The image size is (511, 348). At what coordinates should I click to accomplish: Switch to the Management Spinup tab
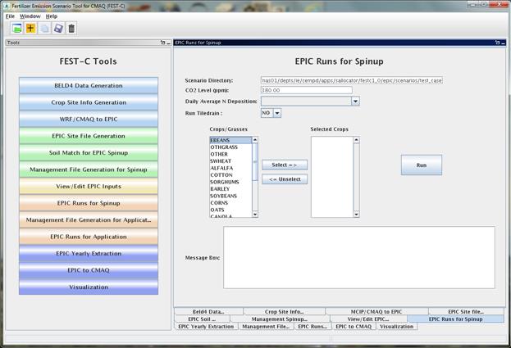tap(280, 319)
